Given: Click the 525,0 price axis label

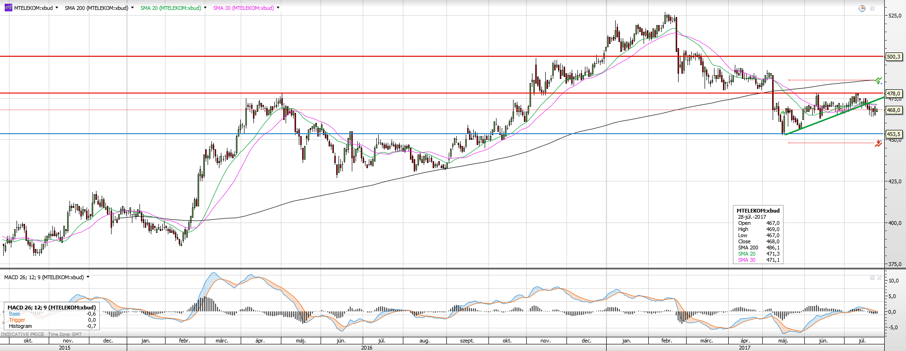Looking at the screenshot, I should [x=895, y=16].
